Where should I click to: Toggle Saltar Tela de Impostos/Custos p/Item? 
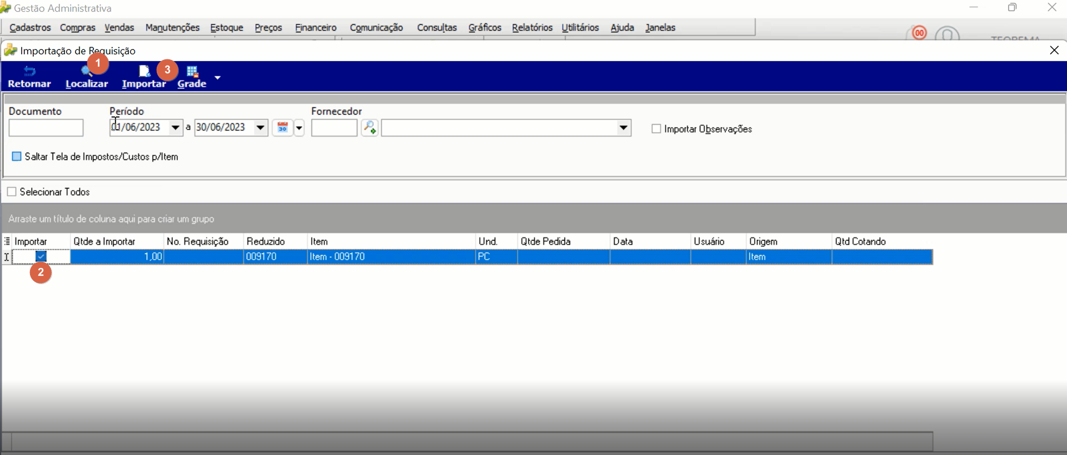[x=17, y=156]
